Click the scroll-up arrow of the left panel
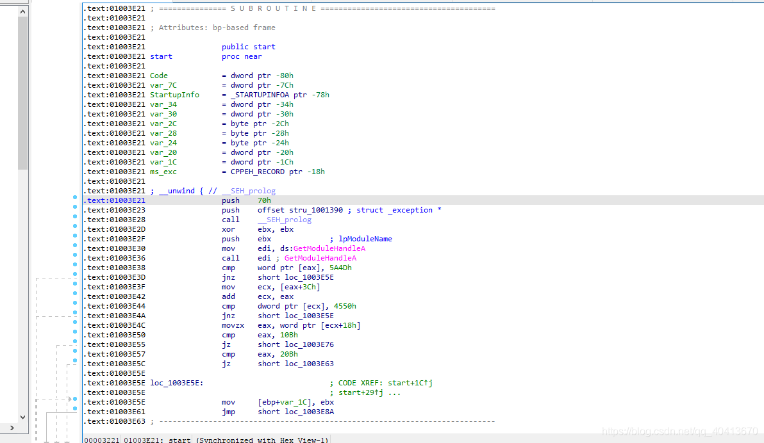 click(22, 11)
